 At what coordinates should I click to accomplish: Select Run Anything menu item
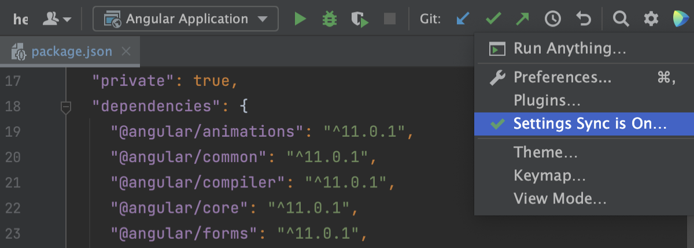570,48
